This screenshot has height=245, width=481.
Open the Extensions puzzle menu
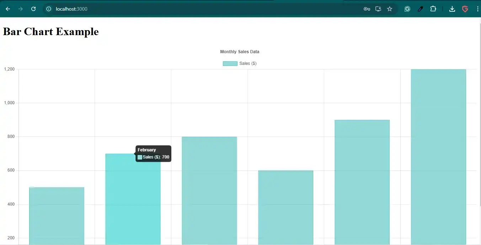pyautogui.click(x=433, y=9)
